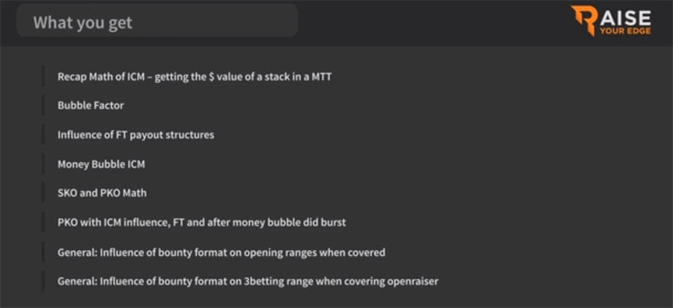
Task: Select the white AISE logo lettering
Action: pos(626,17)
